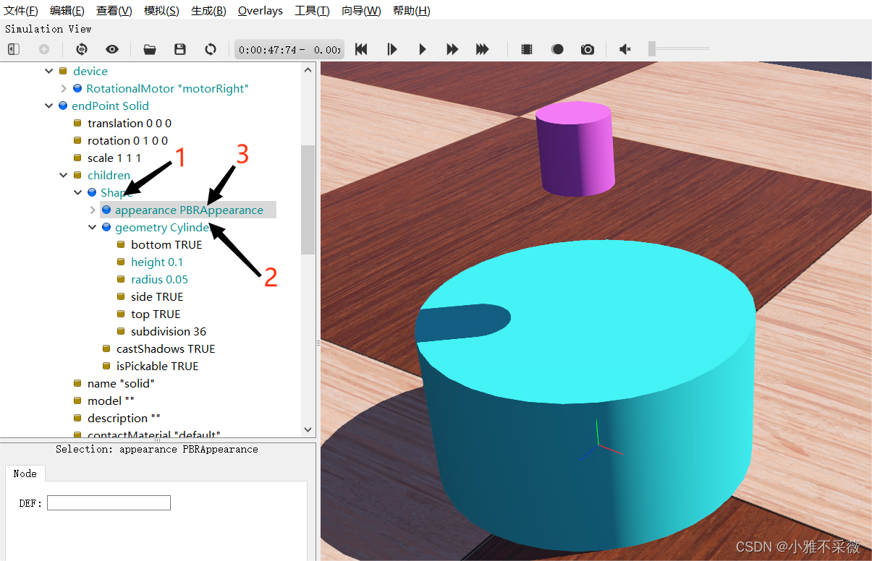
Task: Open the 生成(B) menu
Action: click(x=208, y=11)
